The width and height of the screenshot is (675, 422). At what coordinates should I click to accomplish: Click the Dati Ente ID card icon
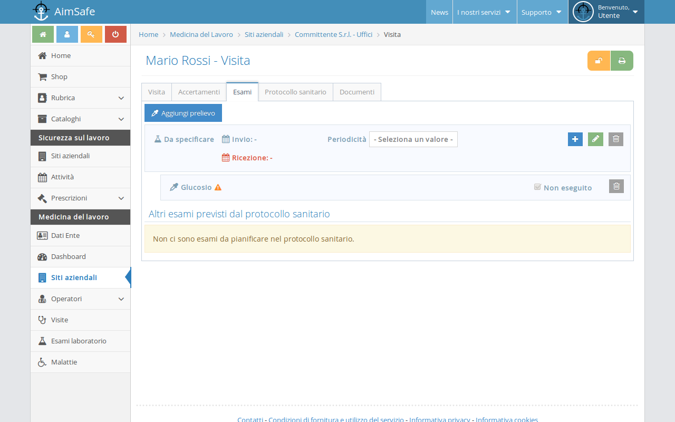43,235
